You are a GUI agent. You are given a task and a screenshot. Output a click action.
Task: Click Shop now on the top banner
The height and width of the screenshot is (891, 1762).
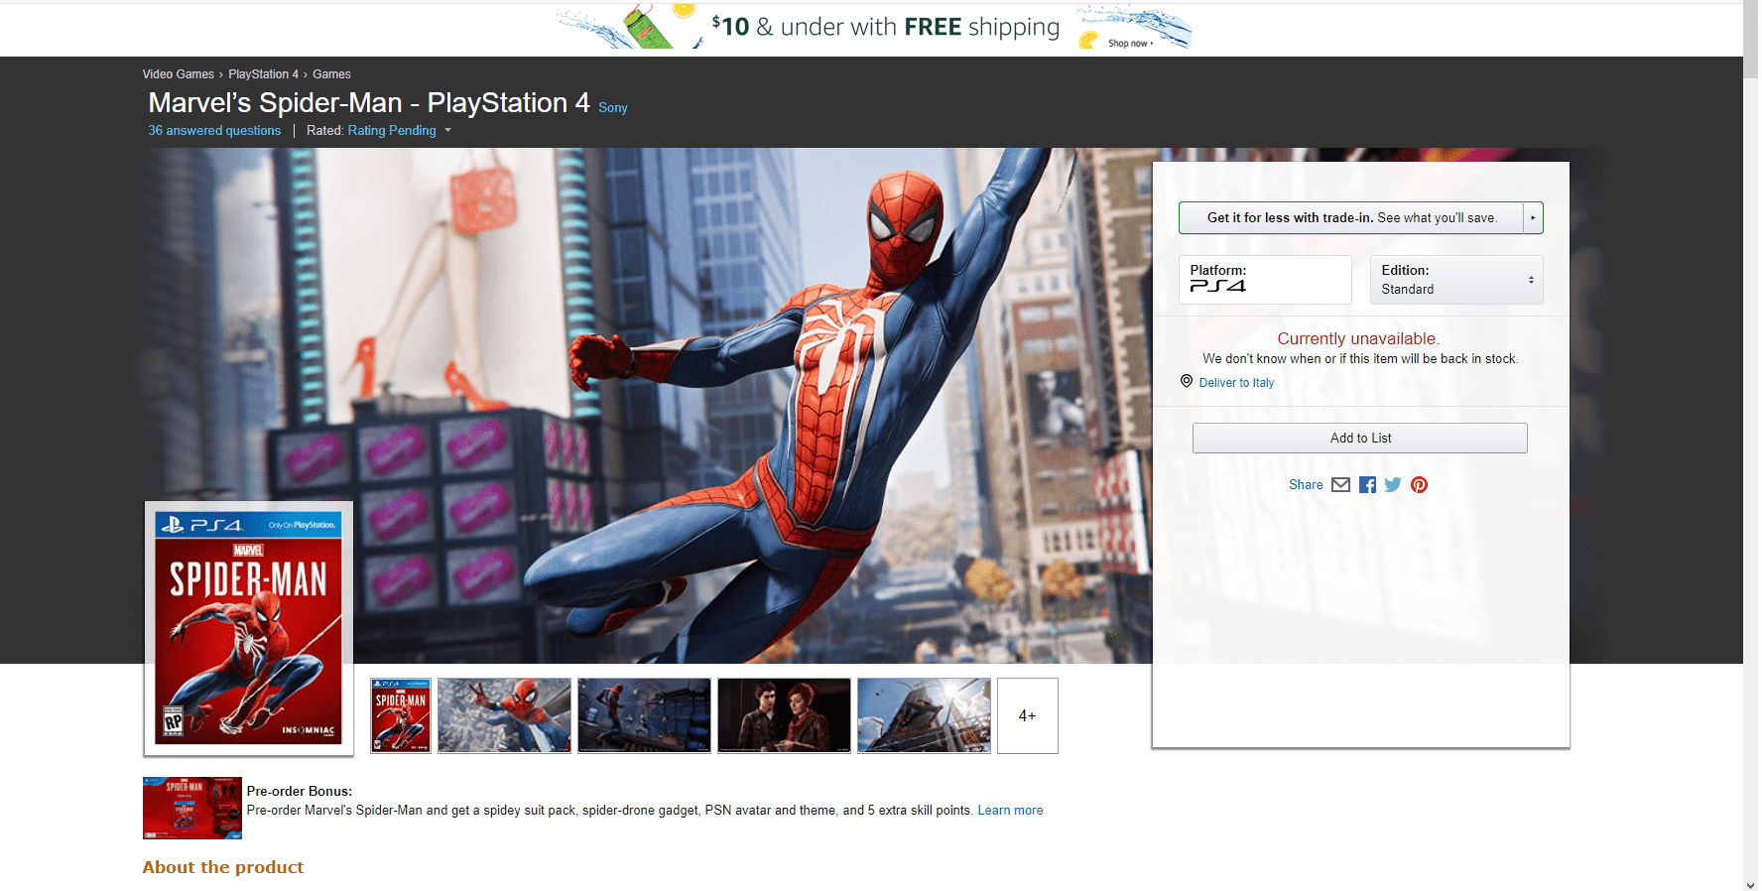click(1130, 44)
